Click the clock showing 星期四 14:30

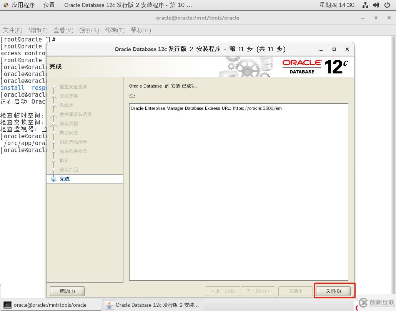[x=337, y=5]
